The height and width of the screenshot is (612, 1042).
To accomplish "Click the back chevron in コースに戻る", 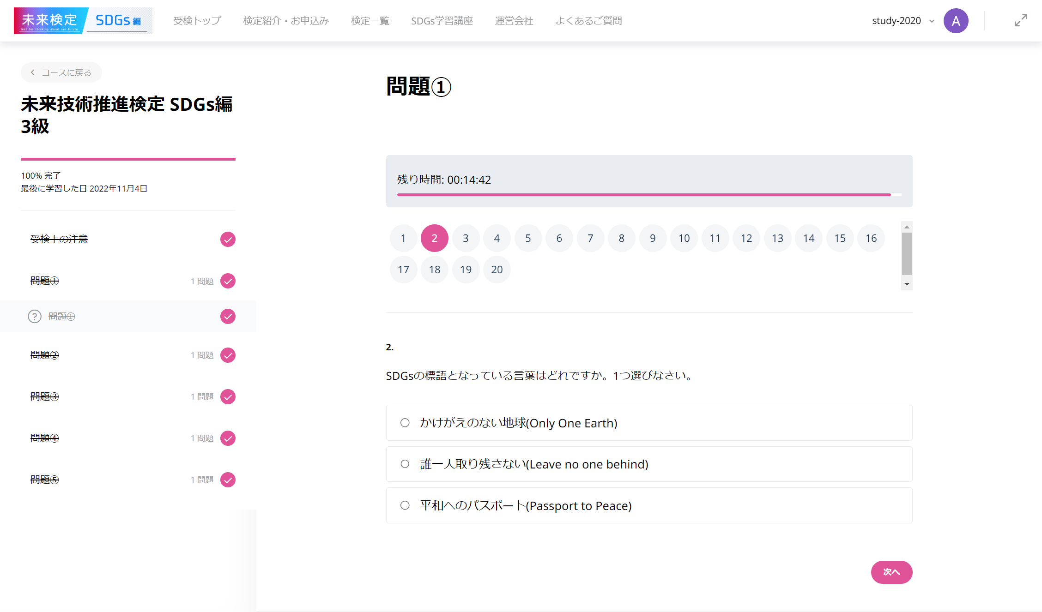I will tap(32, 72).
